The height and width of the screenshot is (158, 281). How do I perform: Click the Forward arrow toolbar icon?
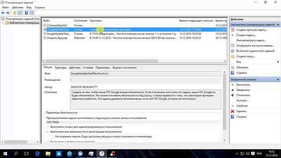coord(8,13)
